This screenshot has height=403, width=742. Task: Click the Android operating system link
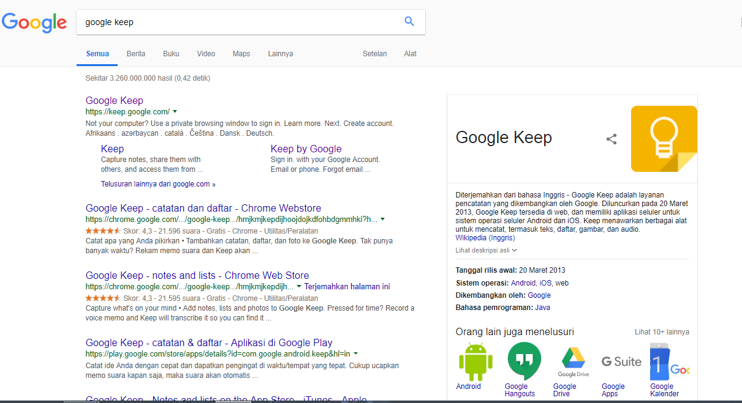(523, 283)
